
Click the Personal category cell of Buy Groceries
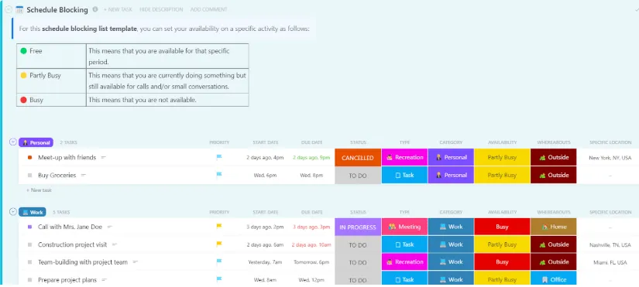[x=451, y=176]
